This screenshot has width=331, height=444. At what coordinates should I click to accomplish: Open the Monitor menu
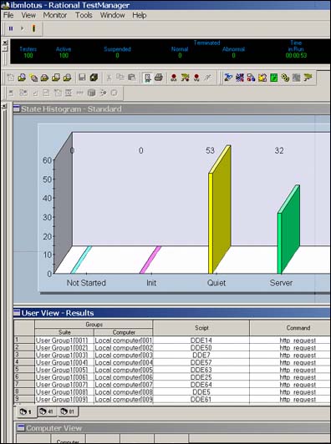[54, 15]
